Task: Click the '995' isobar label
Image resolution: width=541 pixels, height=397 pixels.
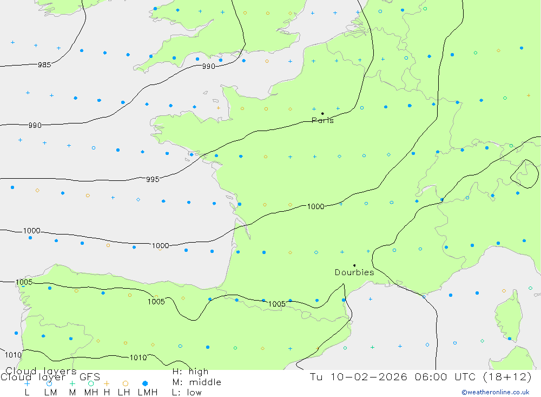Action: (x=153, y=179)
